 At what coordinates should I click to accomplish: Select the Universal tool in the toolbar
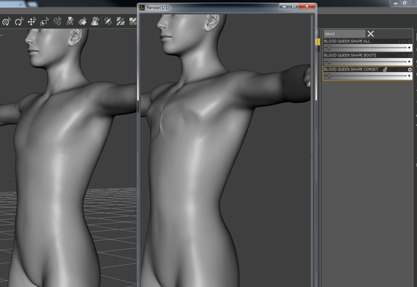coord(6,22)
